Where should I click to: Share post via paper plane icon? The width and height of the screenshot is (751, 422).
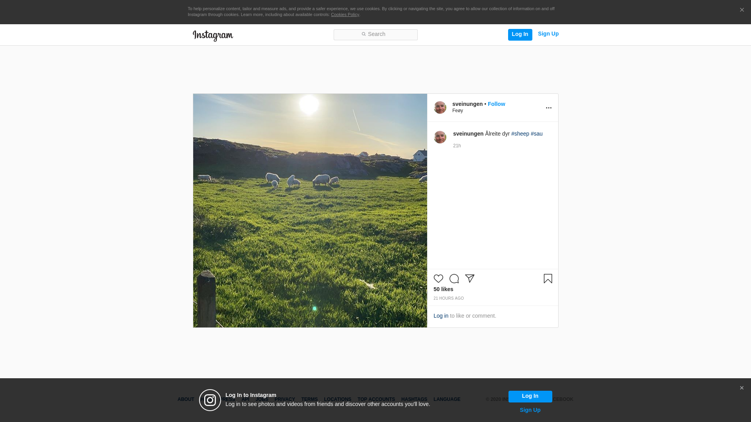pos(469,279)
